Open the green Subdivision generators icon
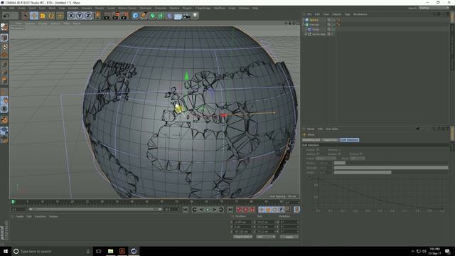 [152, 16]
